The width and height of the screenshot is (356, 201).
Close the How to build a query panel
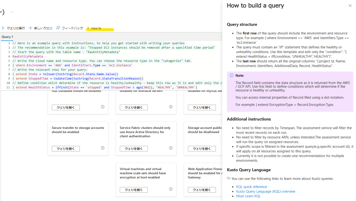point(350,6)
